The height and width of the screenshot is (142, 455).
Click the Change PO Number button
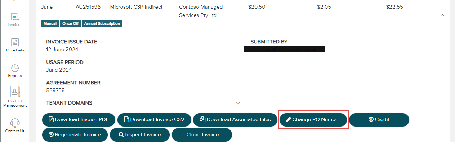[313, 120]
